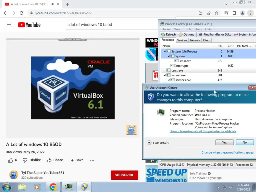Switch to the Services tab
The image size is (256, 192).
click(x=182, y=40)
